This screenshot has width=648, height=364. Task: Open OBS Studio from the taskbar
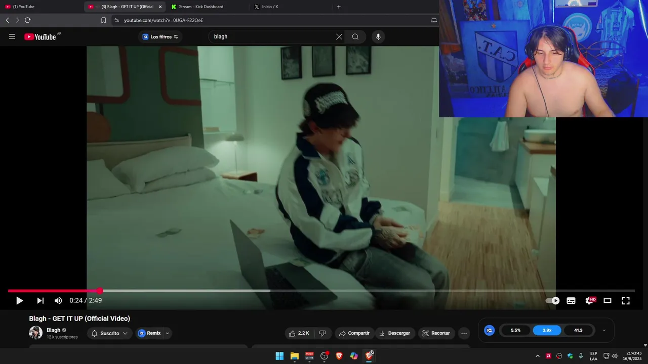(325, 356)
